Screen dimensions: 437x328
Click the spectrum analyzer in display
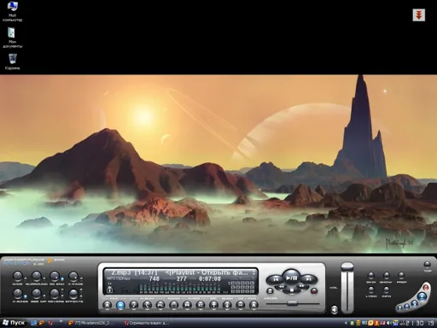(x=180, y=288)
